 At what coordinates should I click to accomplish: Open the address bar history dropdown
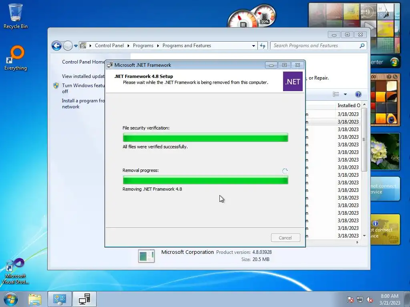tap(253, 46)
